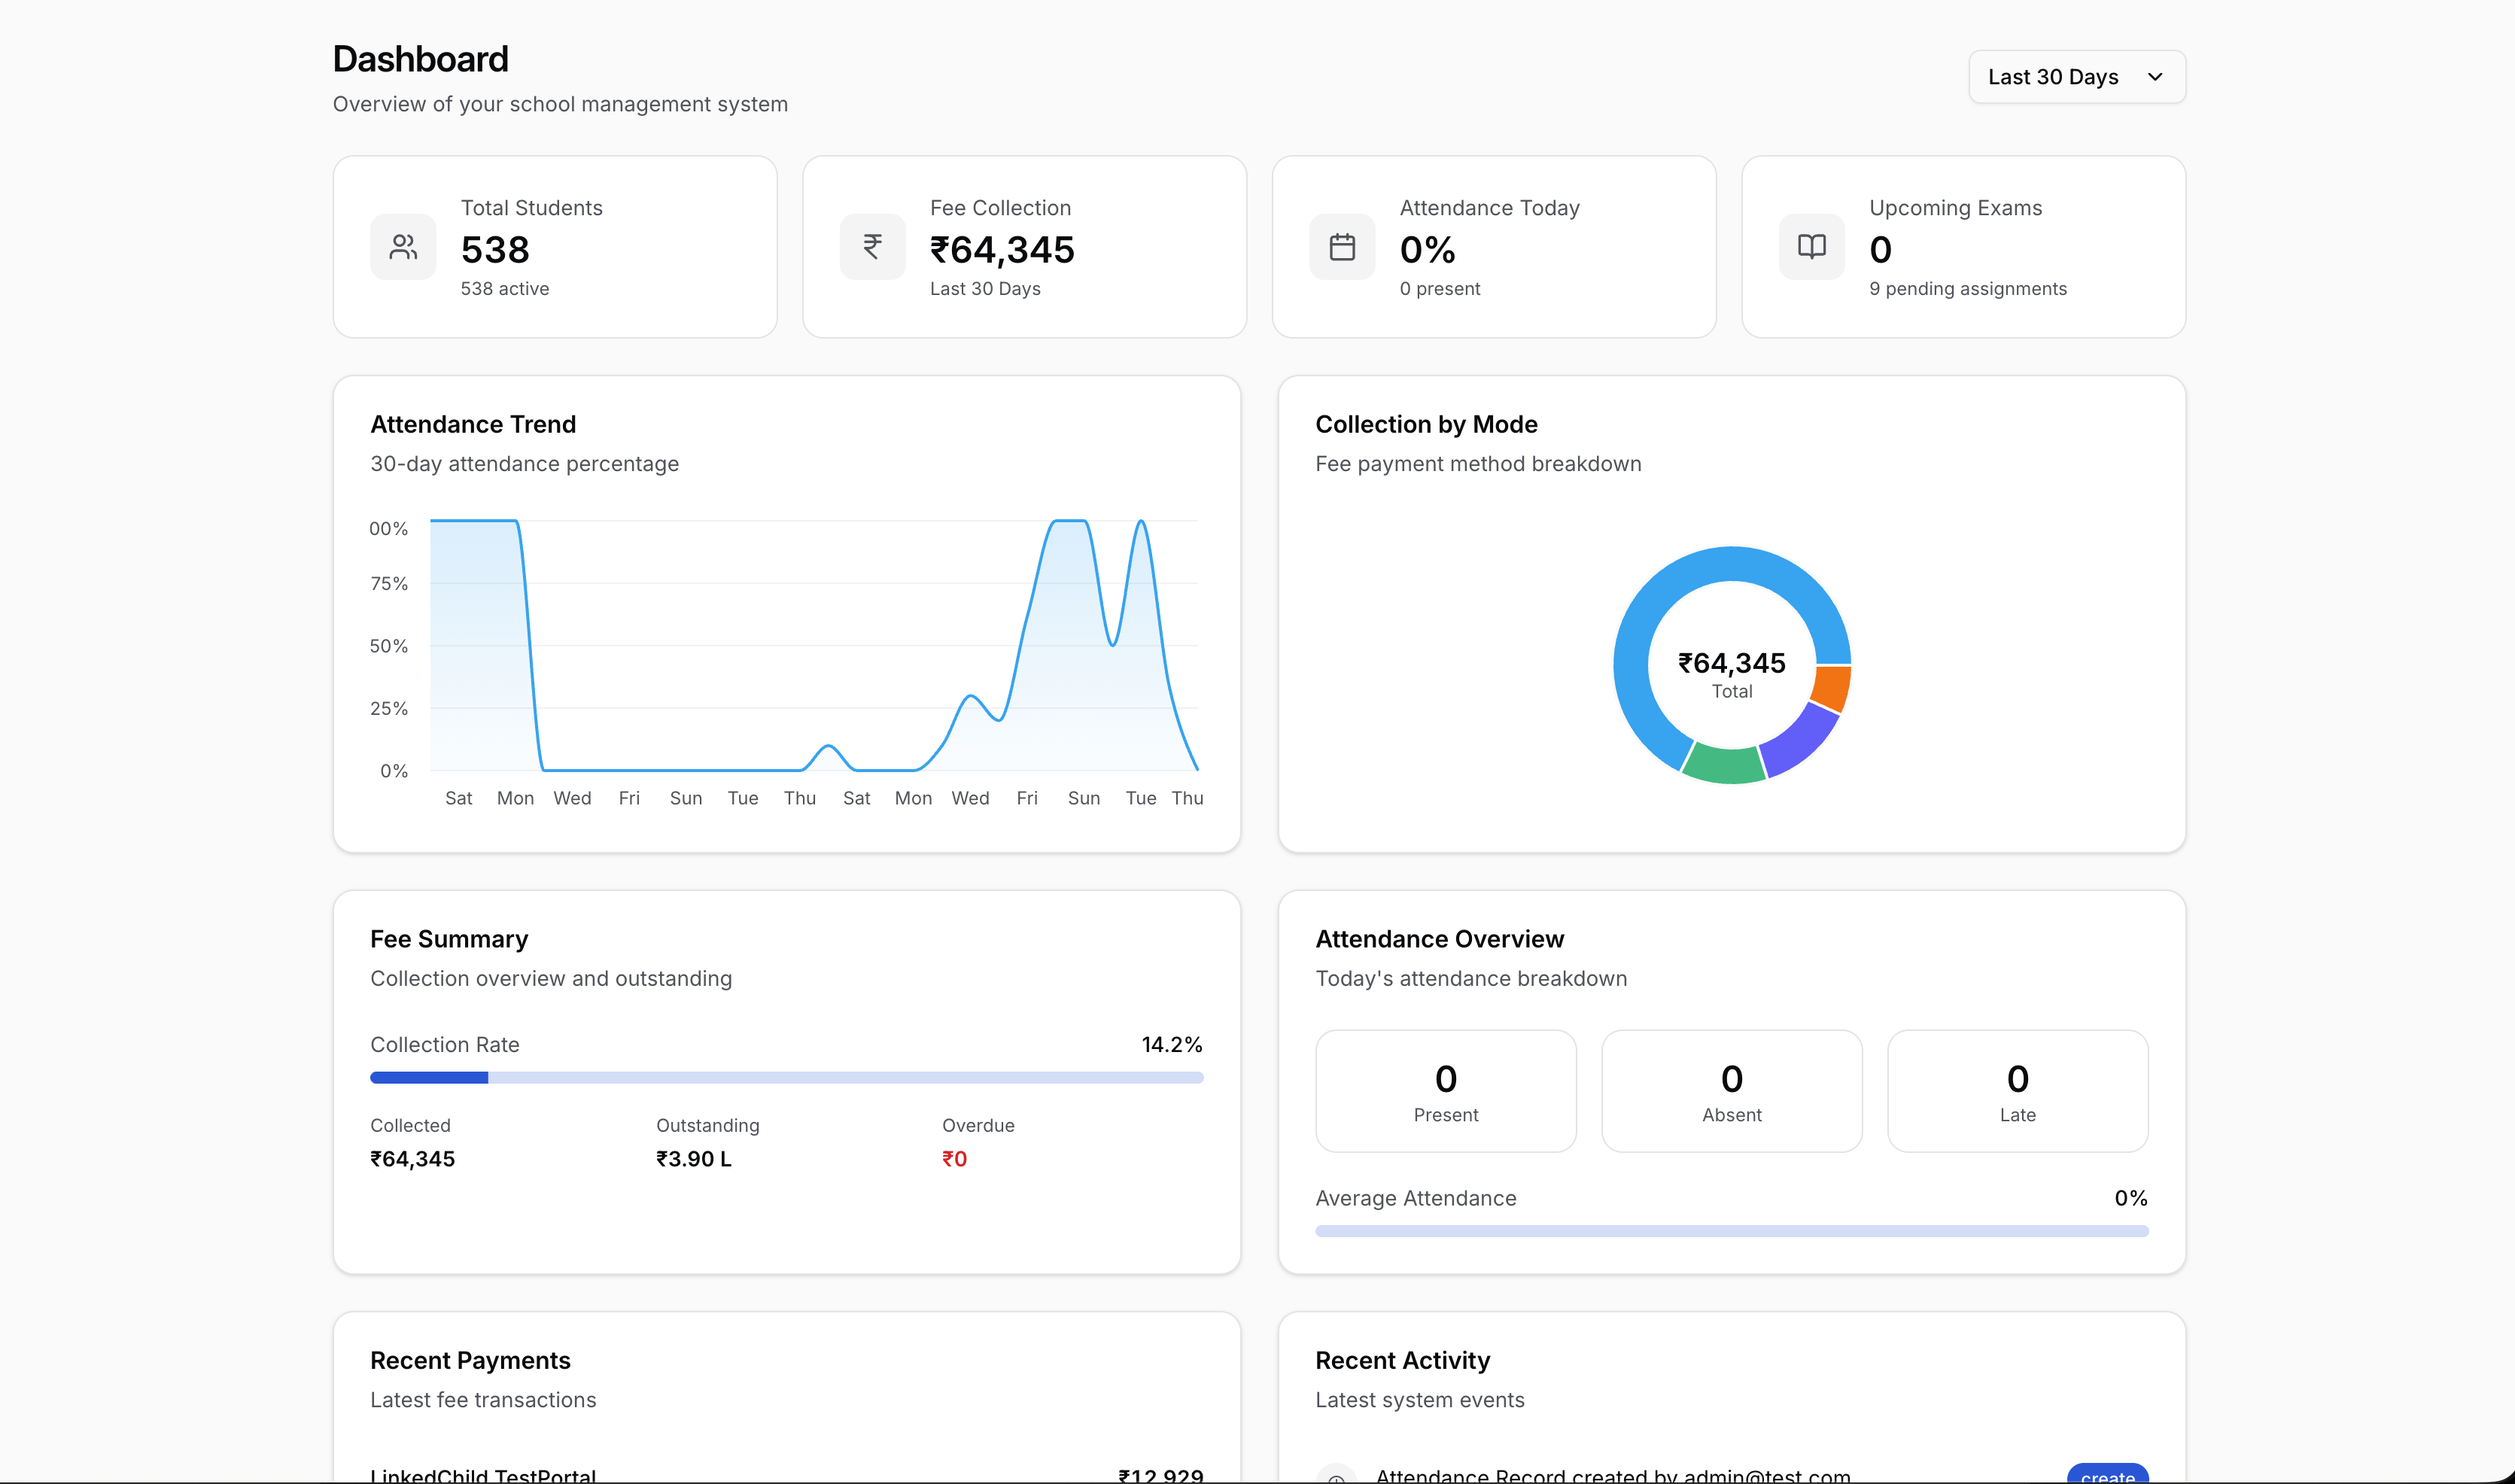
Task: Click the Late count card
Action: 2017,1091
